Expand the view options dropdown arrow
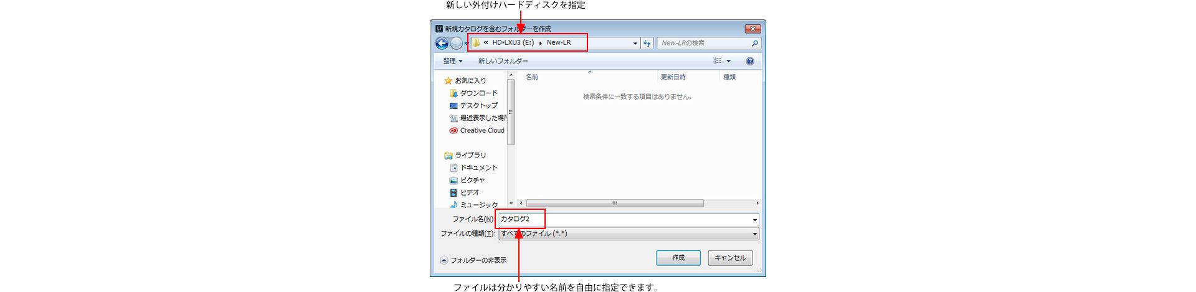 click(x=728, y=61)
